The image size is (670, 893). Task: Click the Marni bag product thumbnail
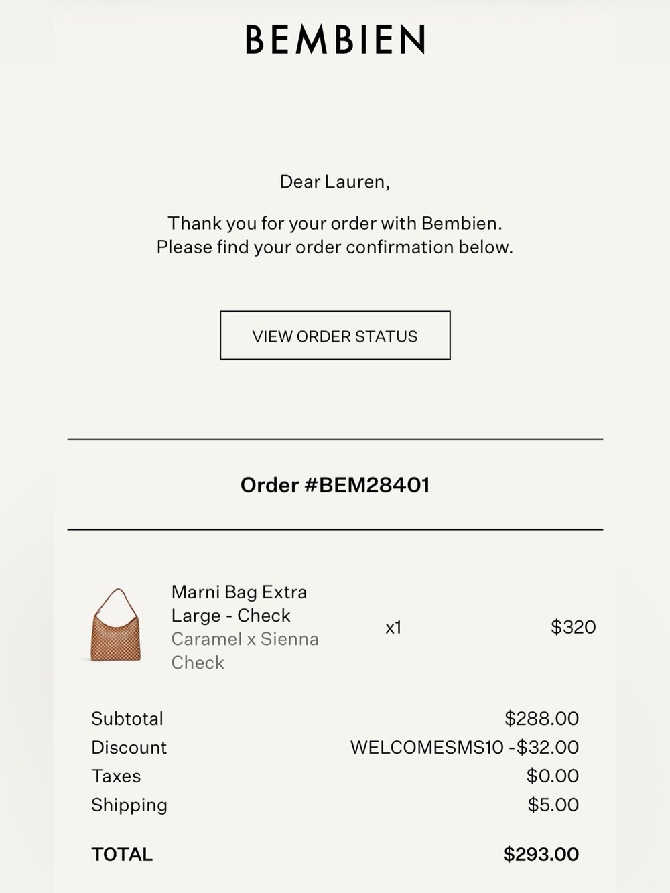(x=115, y=626)
